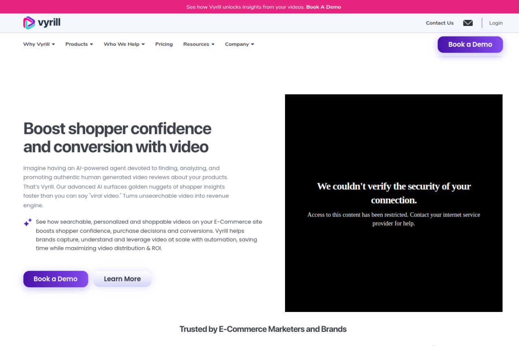Expand the Company dropdown menu

(240, 44)
